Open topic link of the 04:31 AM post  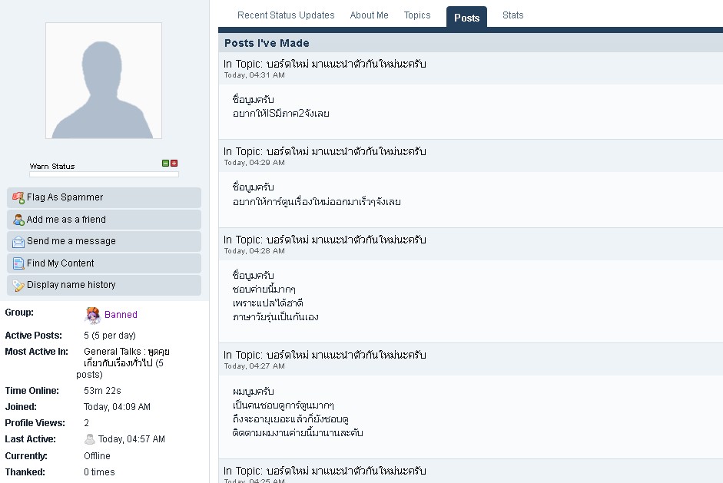point(346,64)
